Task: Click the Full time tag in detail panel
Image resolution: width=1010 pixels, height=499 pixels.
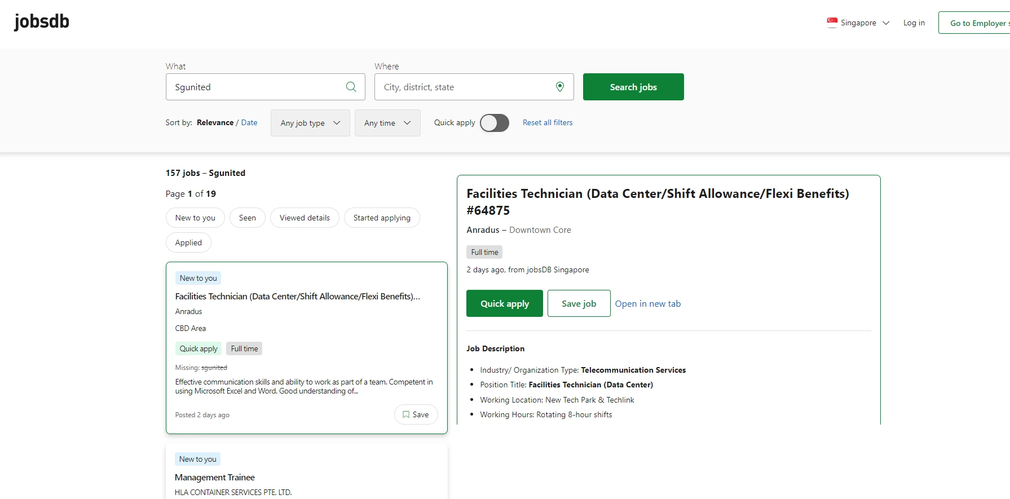Action: (x=484, y=252)
